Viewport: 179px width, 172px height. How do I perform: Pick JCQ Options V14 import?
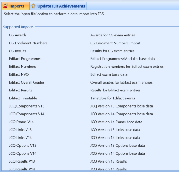[x=23, y=153]
